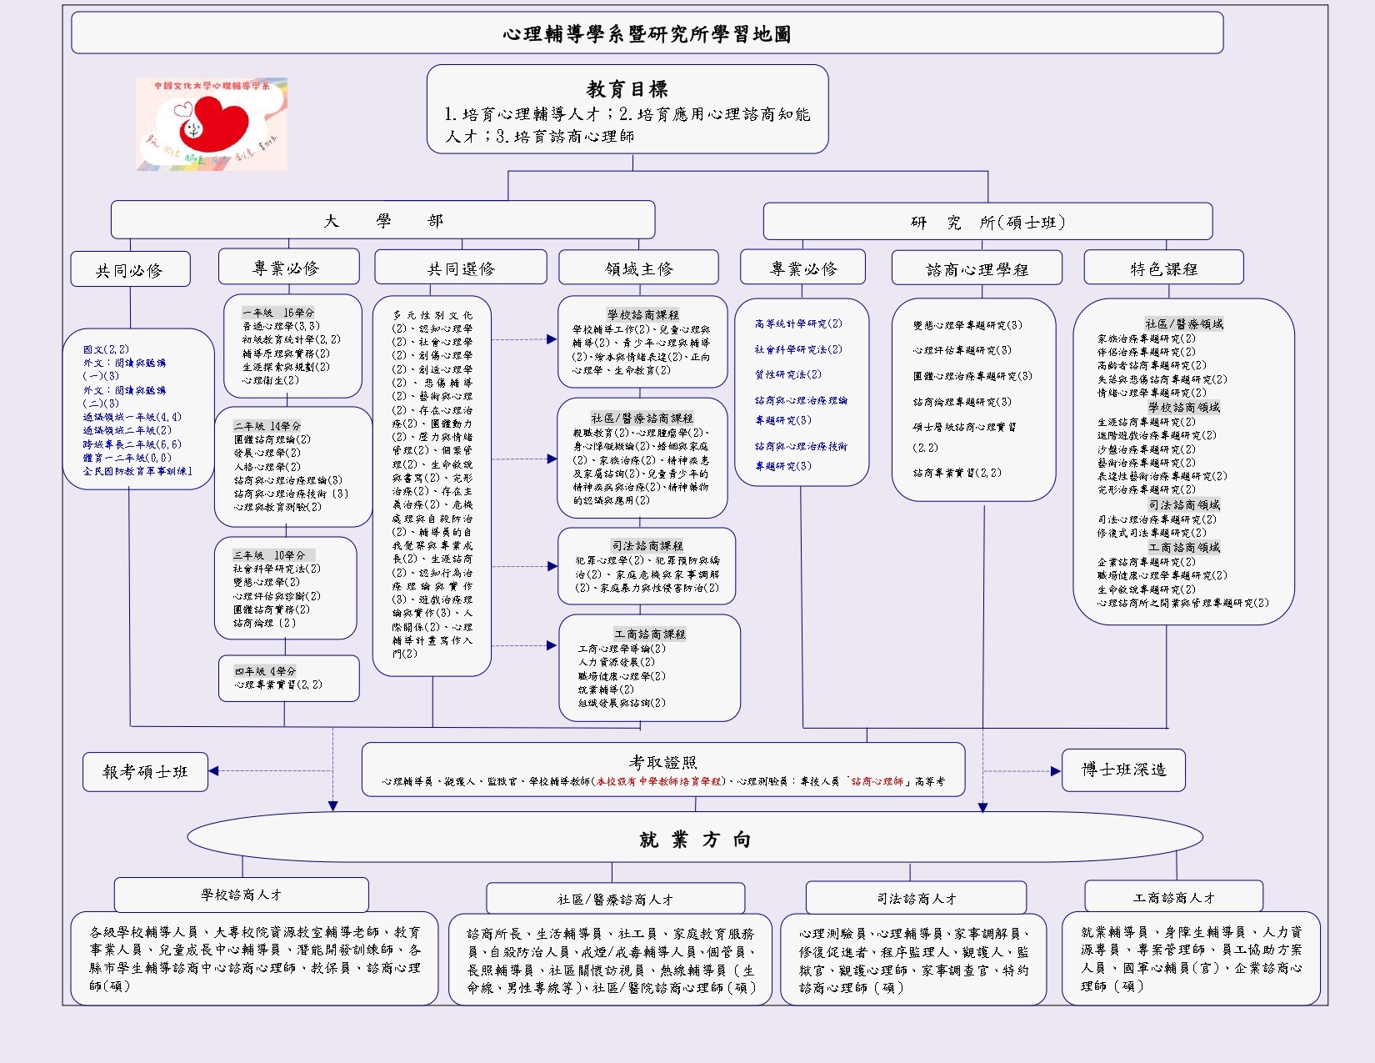Screen dimensions: 1375x1063
Task: Click the 就業方向 ellipse
Action: point(695,839)
